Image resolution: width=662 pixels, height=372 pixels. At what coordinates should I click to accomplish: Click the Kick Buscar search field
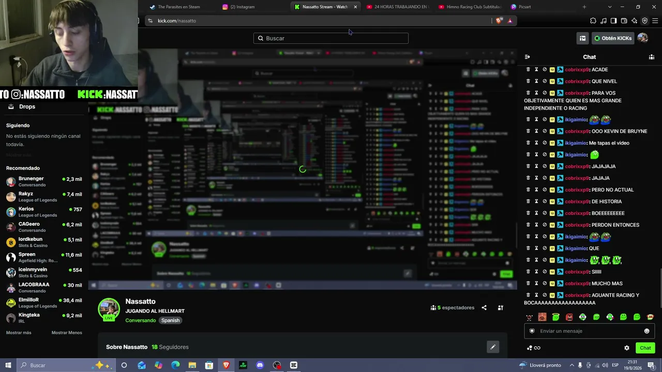pyautogui.click(x=331, y=38)
